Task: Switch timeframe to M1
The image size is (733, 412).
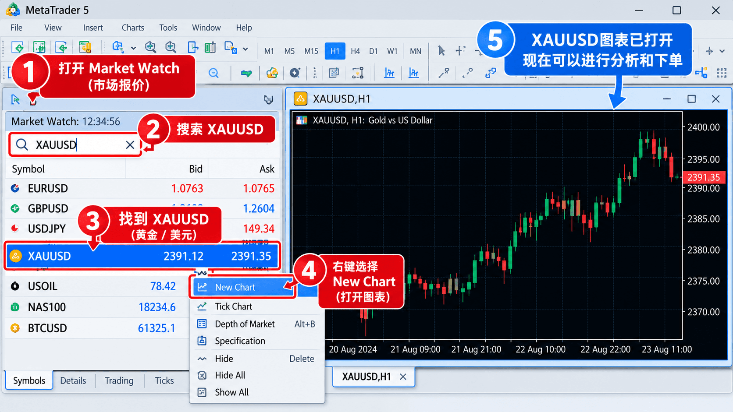Action: pyautogui.click(x=269, y=51)
